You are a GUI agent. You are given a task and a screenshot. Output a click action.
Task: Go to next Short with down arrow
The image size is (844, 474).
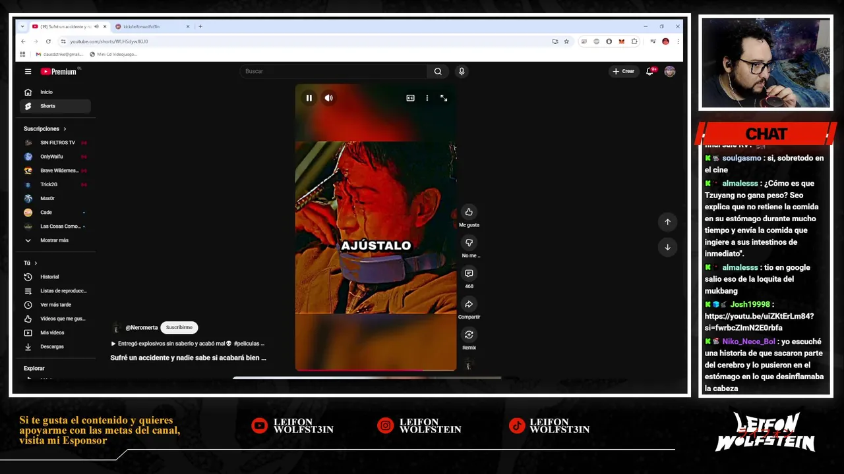pyautogui.click(x=667, y=247)
